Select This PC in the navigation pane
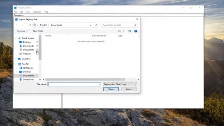Screen dimensions: 224x126 (x=25, y=64)
